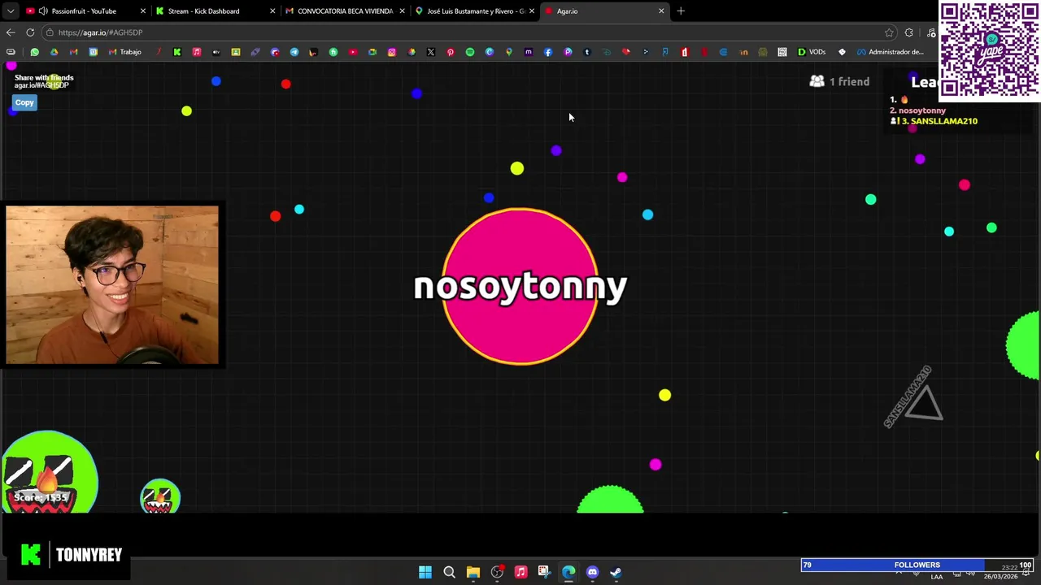Click the agar.io#AGH5DP party link text

click(41, 85)
